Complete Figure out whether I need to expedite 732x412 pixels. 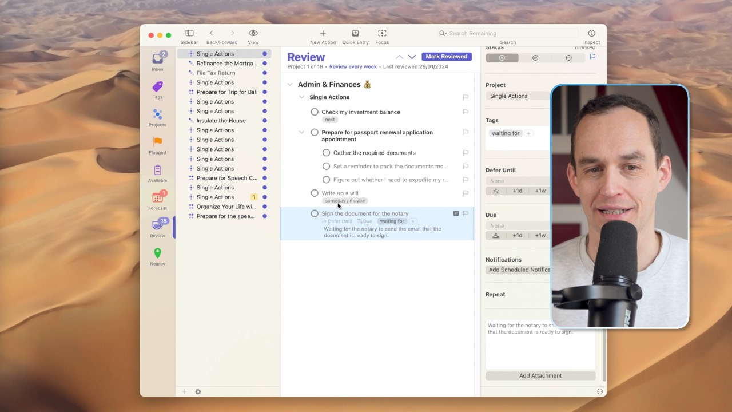pos(326,180)
